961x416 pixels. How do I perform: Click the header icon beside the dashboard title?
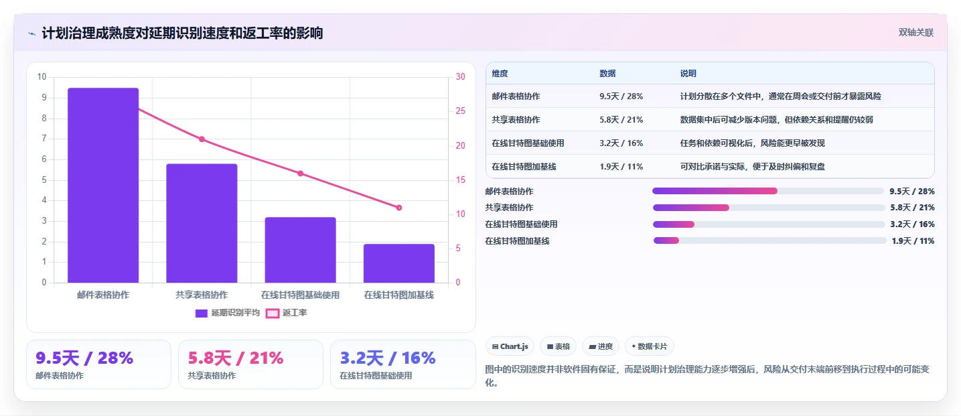31,33
